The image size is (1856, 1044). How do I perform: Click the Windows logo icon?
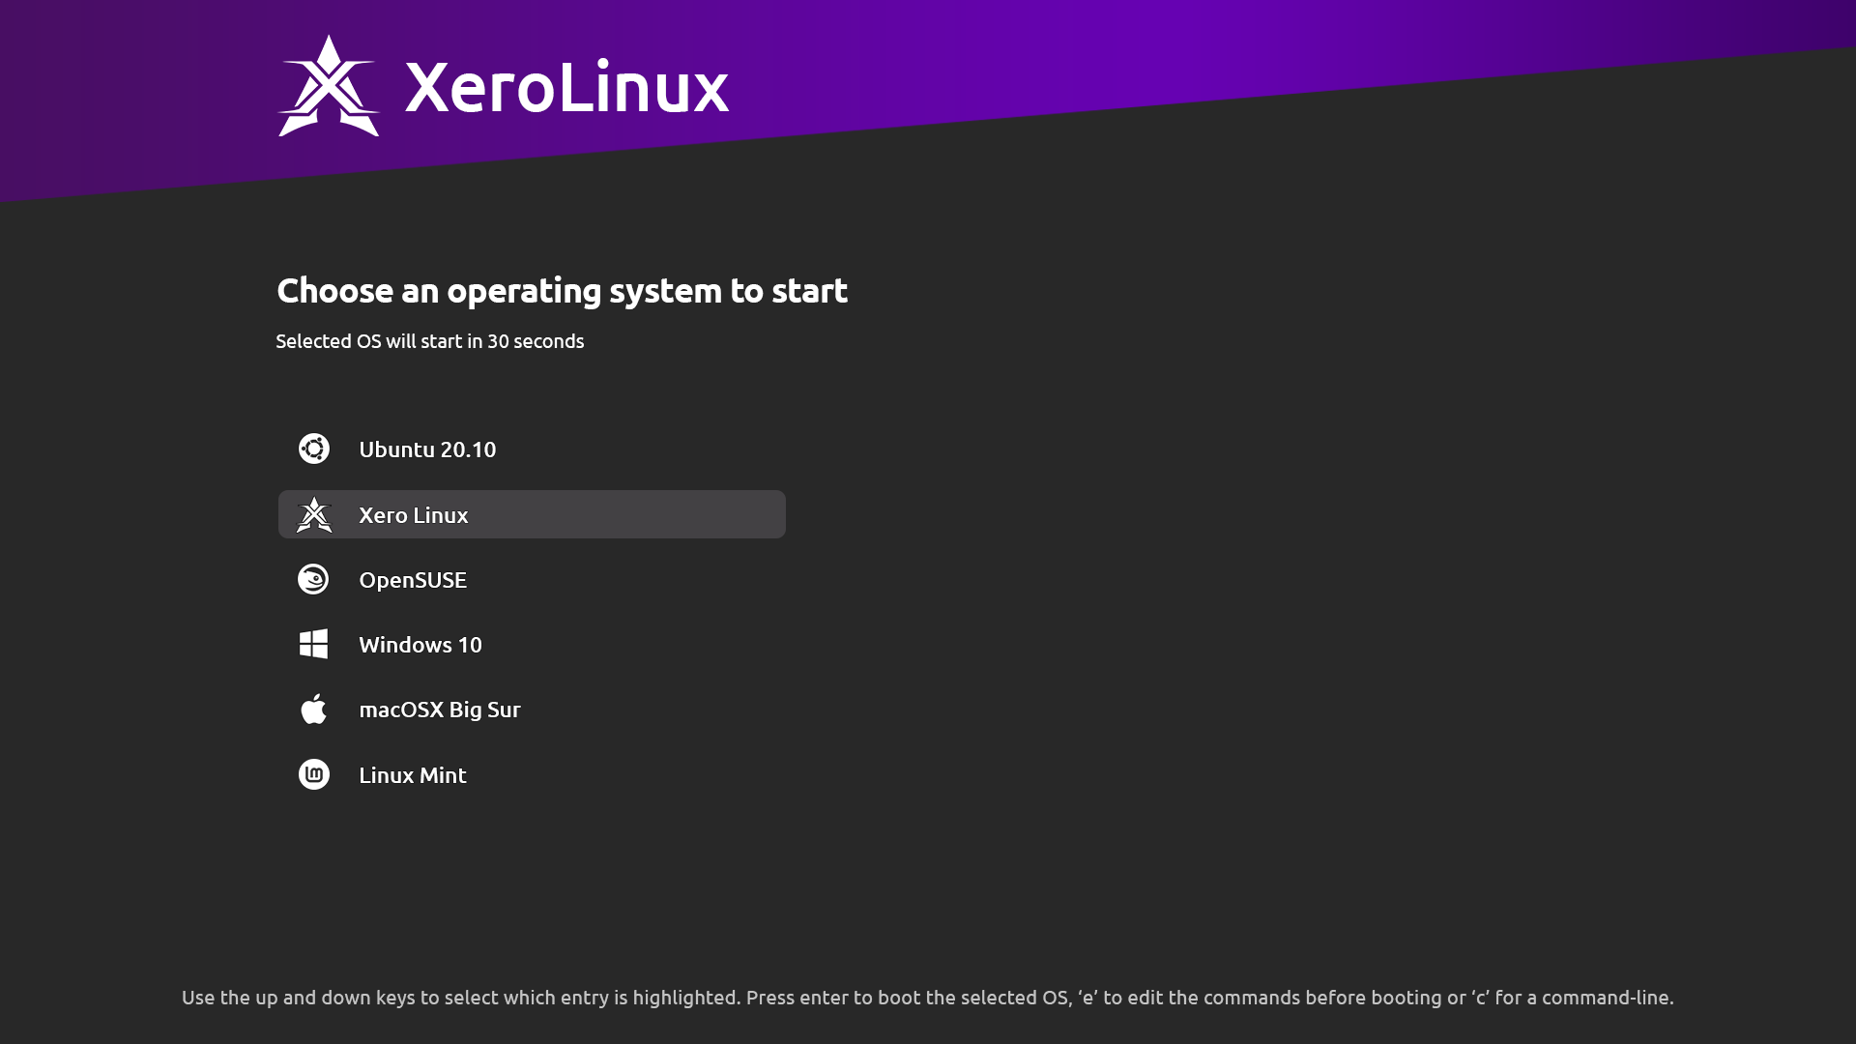pos(313,644)
